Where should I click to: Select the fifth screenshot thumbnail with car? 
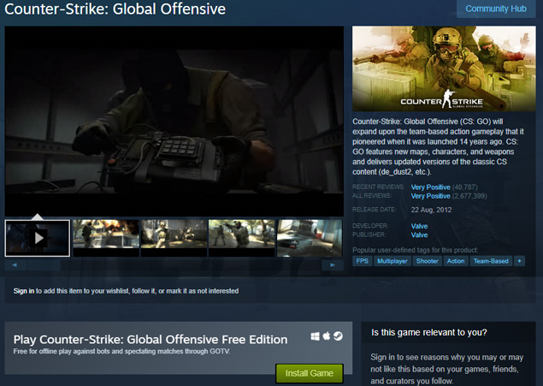click(310, 238)
